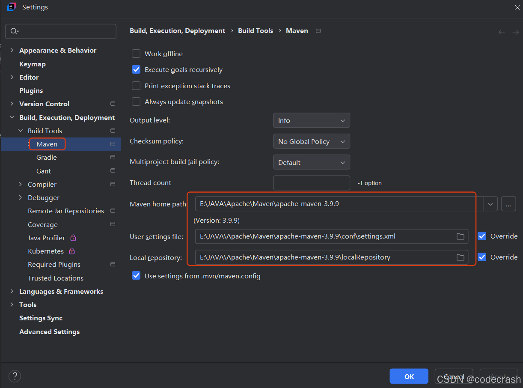
Task: Expand the Tools section arrow
Action: (x=12, y=304)
